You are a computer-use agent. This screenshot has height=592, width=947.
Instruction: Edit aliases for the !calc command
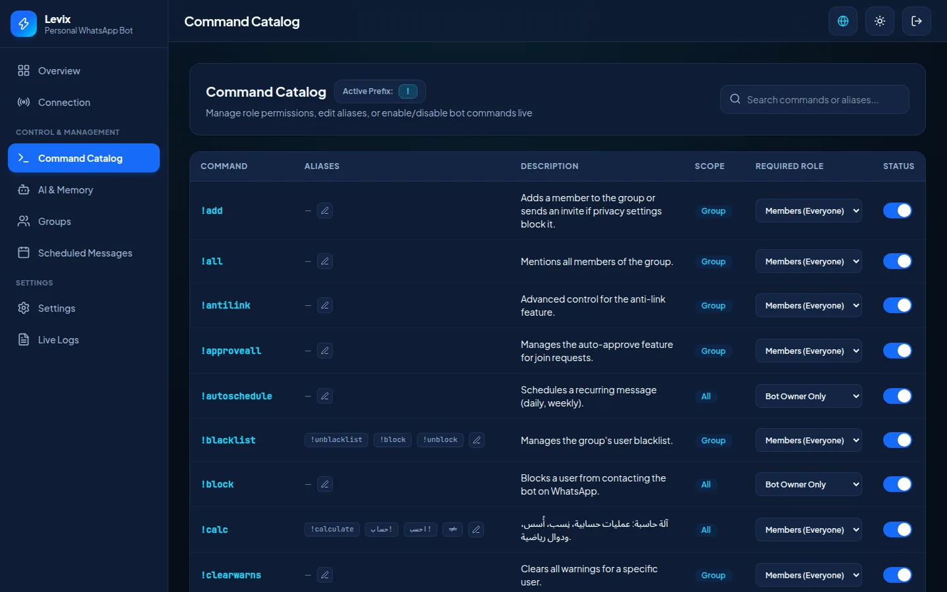[476, 530]
